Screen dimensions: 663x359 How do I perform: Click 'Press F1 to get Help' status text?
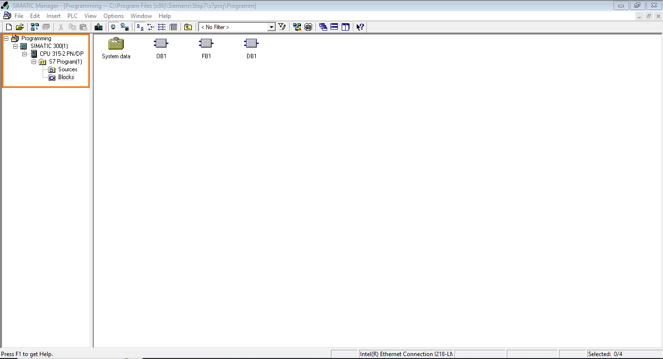pyautogui.click(x=27, y=354)
